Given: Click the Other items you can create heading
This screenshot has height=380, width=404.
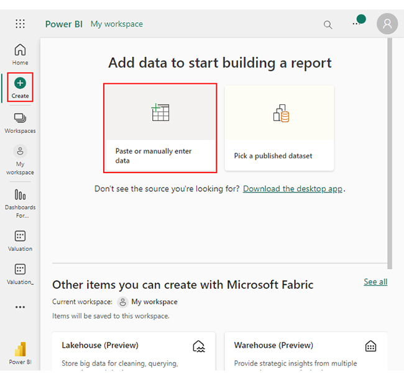Looking at the screenshot, I should pos(183,285).
